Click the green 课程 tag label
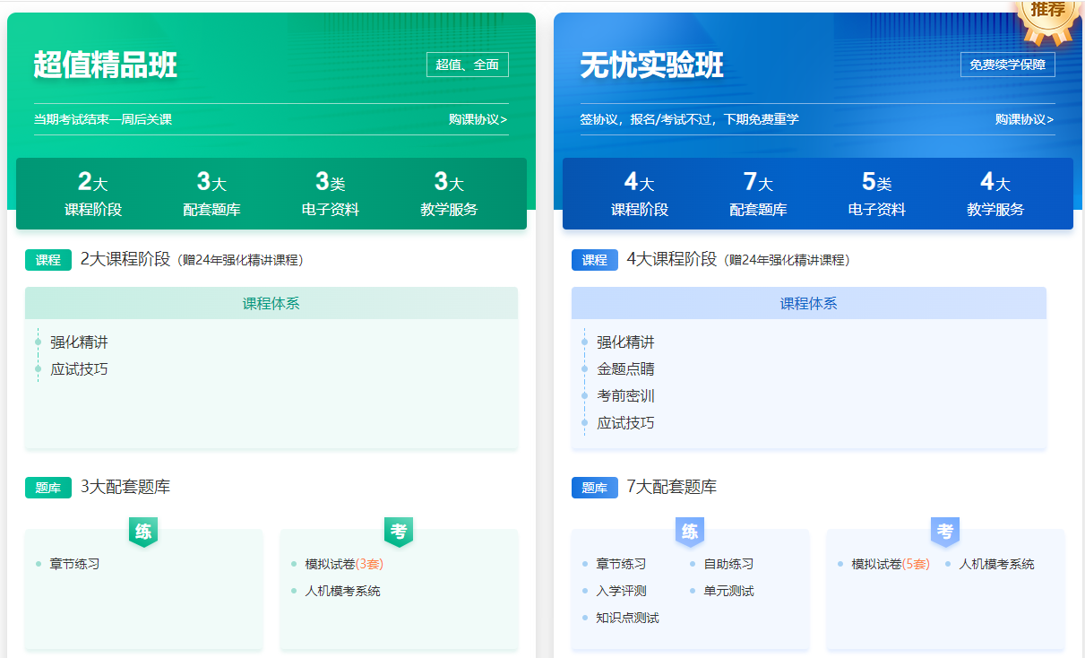The height and width of the screenshot is (658, 1085). coord(48,260)
